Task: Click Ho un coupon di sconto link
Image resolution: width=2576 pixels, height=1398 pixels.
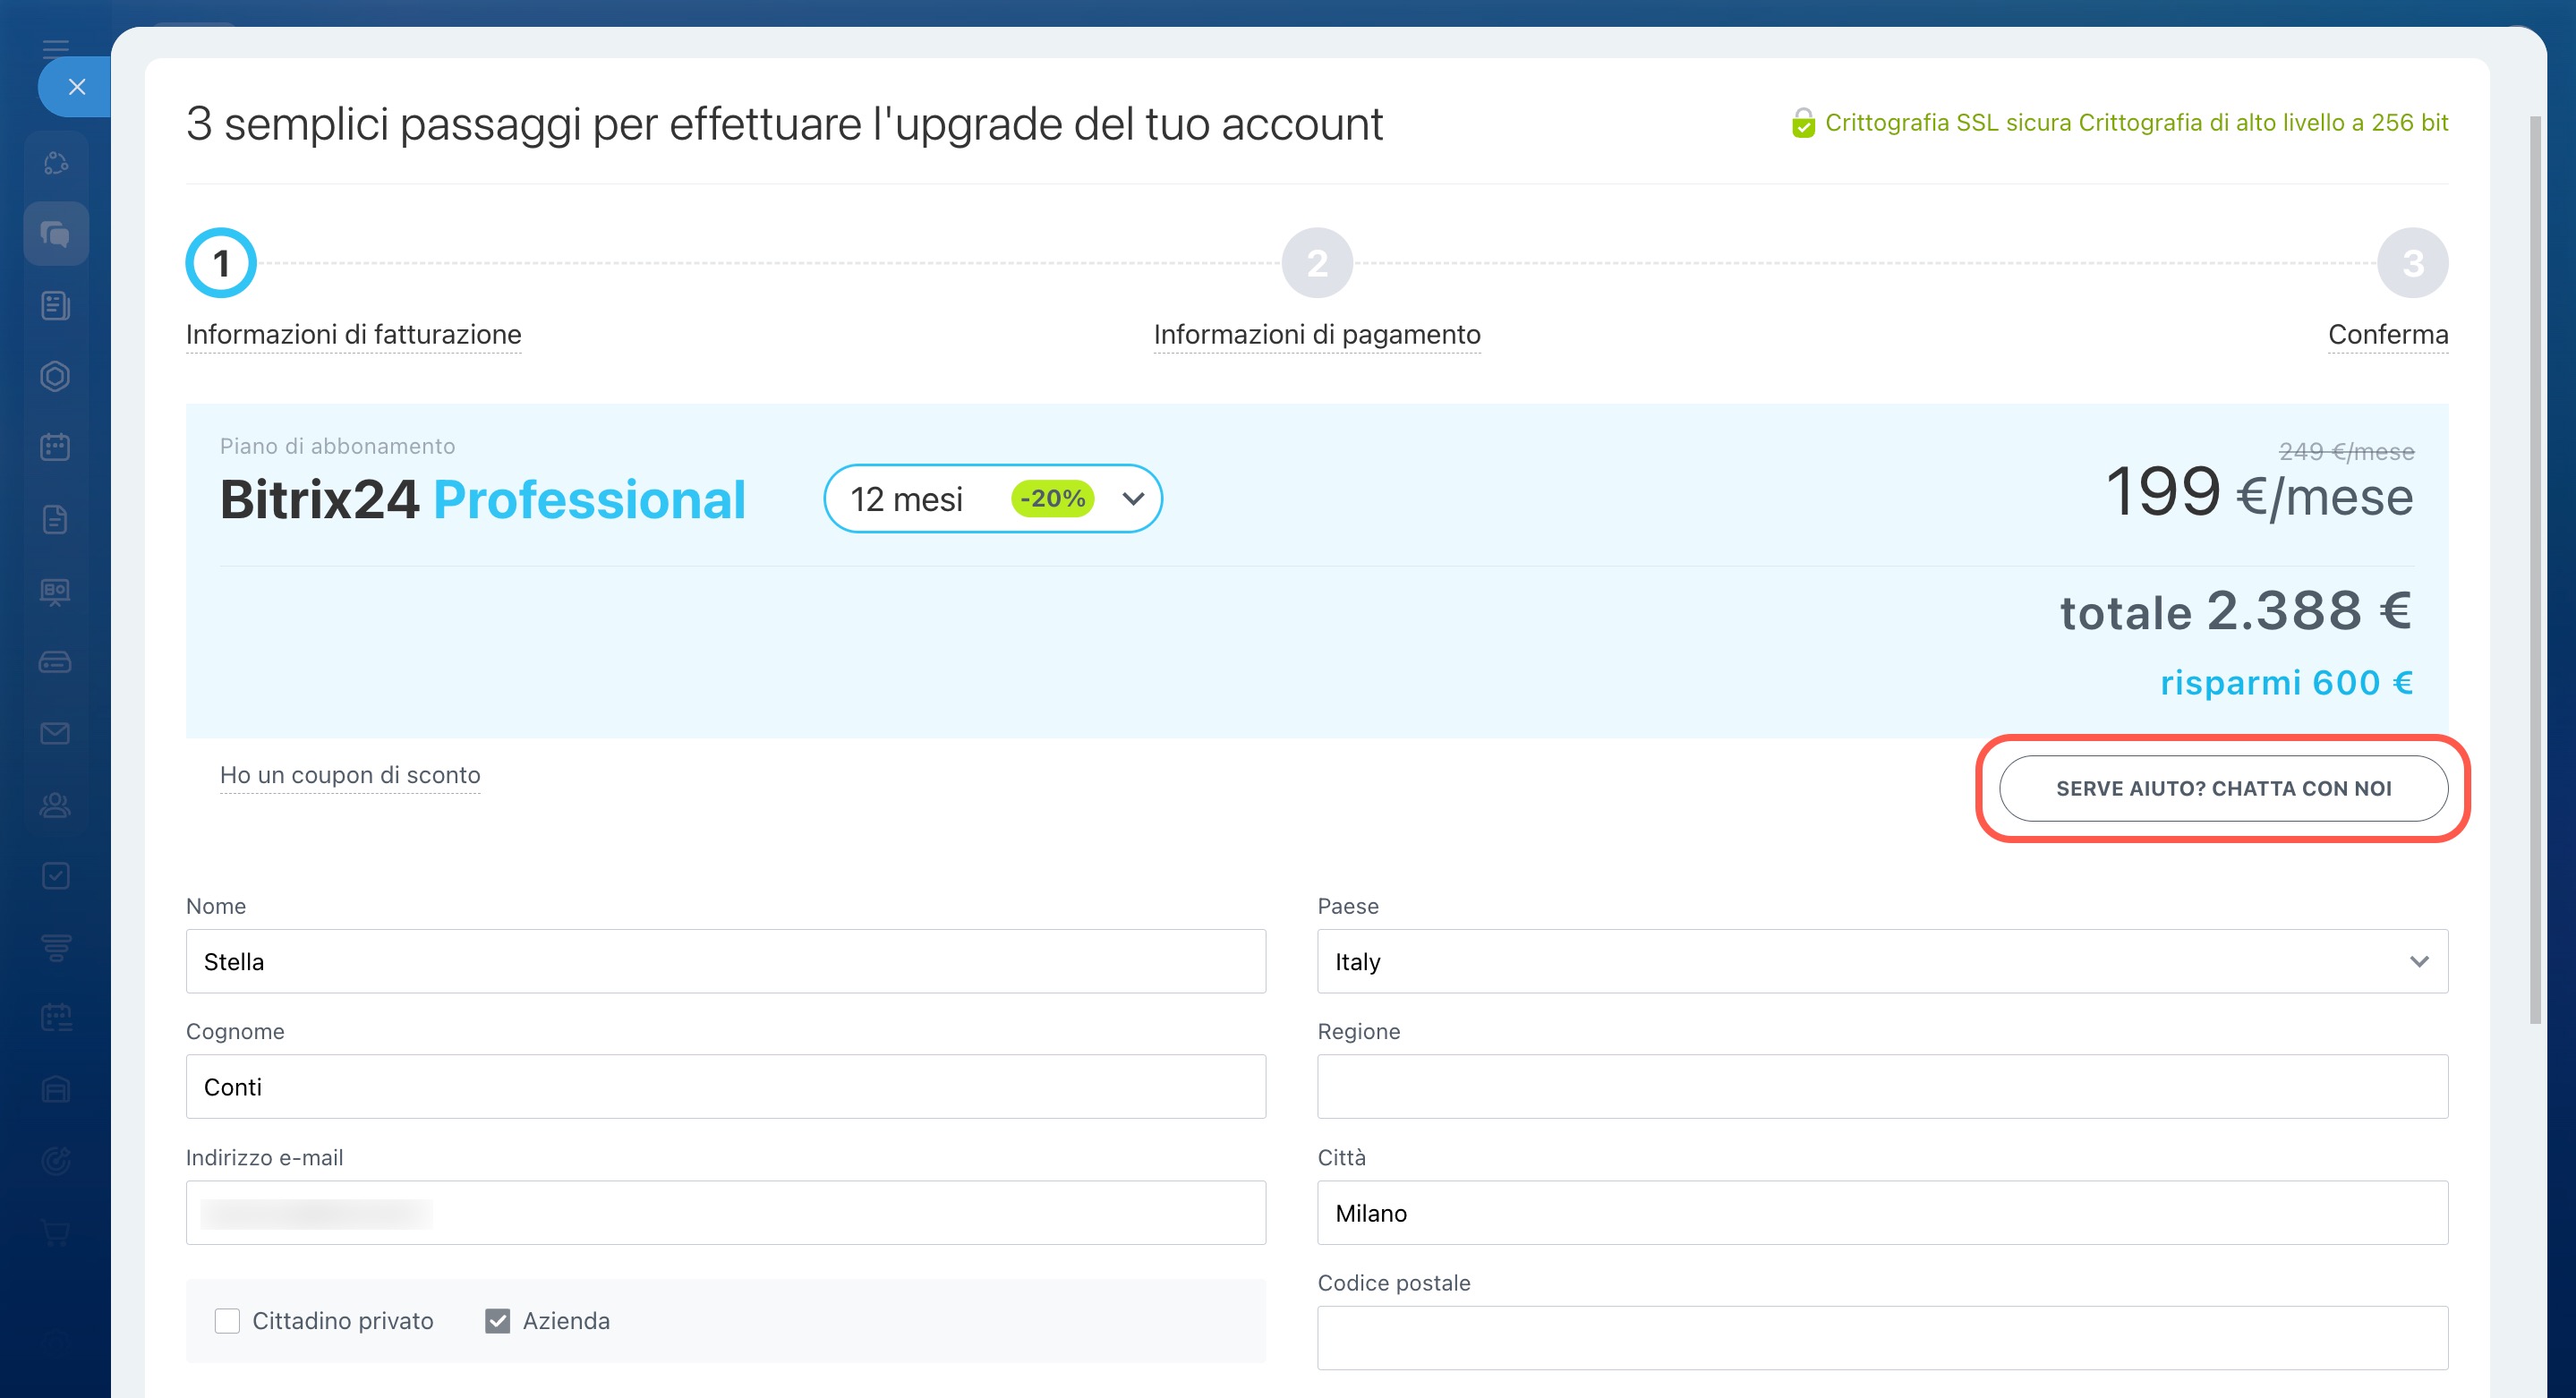Action: click(x=350, y=775)
